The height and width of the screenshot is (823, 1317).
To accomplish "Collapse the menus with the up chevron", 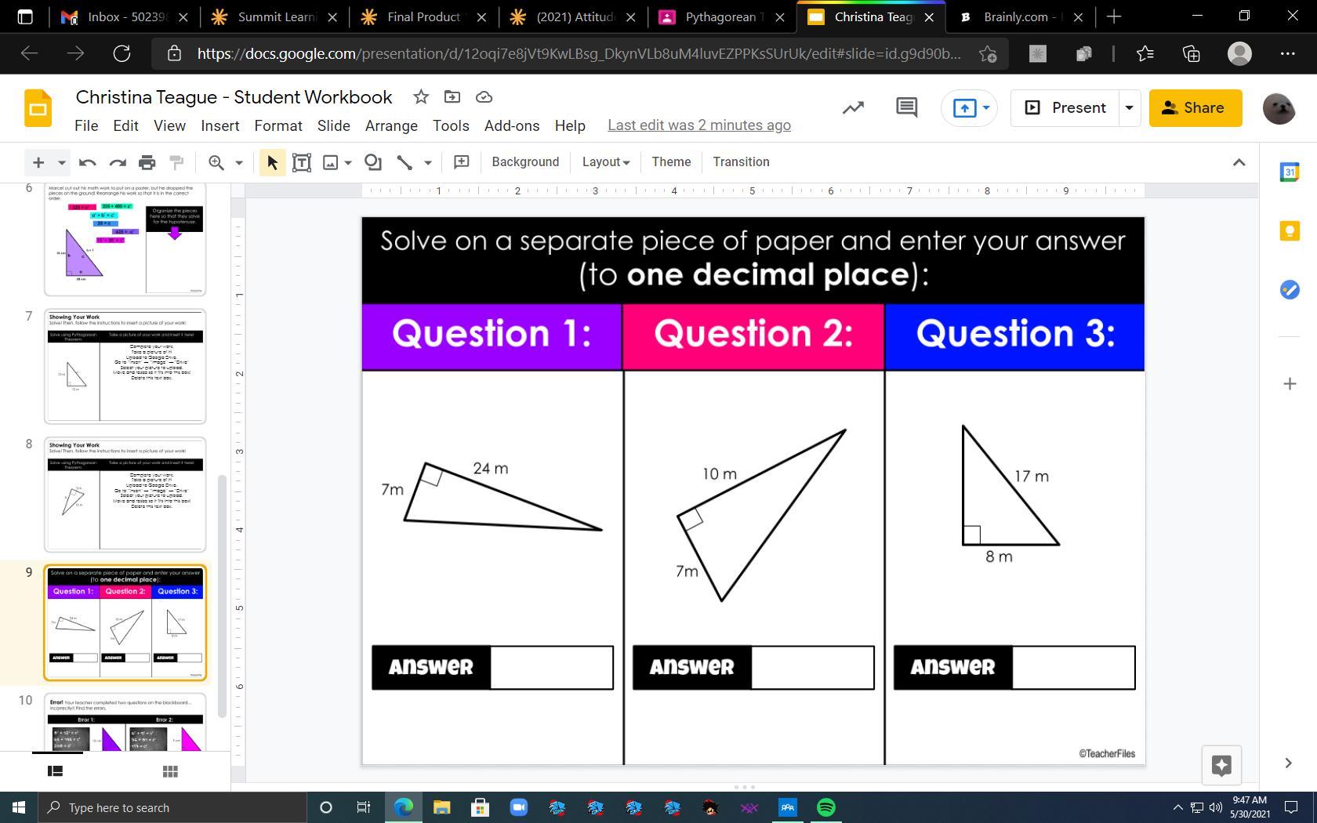I will 1239,162.
